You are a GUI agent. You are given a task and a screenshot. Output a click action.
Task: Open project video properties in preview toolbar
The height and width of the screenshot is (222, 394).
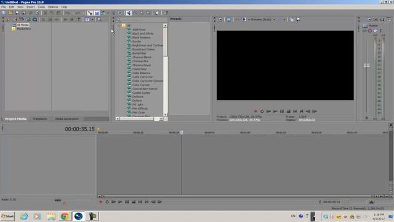click(220, 19)
